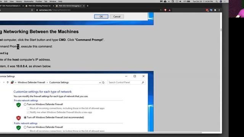Image resolution: width=244 pixels, height=137 pixels.
Task: Select Turn on Windows Defender Firewall under Private
Action: click(25, 104)
